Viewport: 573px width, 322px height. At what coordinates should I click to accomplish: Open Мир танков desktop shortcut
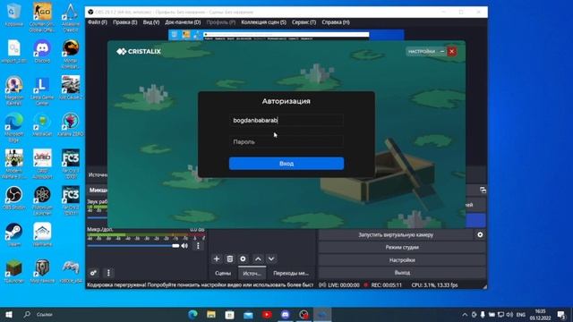point(42,271)
